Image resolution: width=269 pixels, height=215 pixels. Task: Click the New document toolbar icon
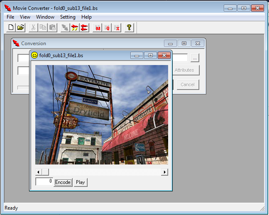point(11,28)
